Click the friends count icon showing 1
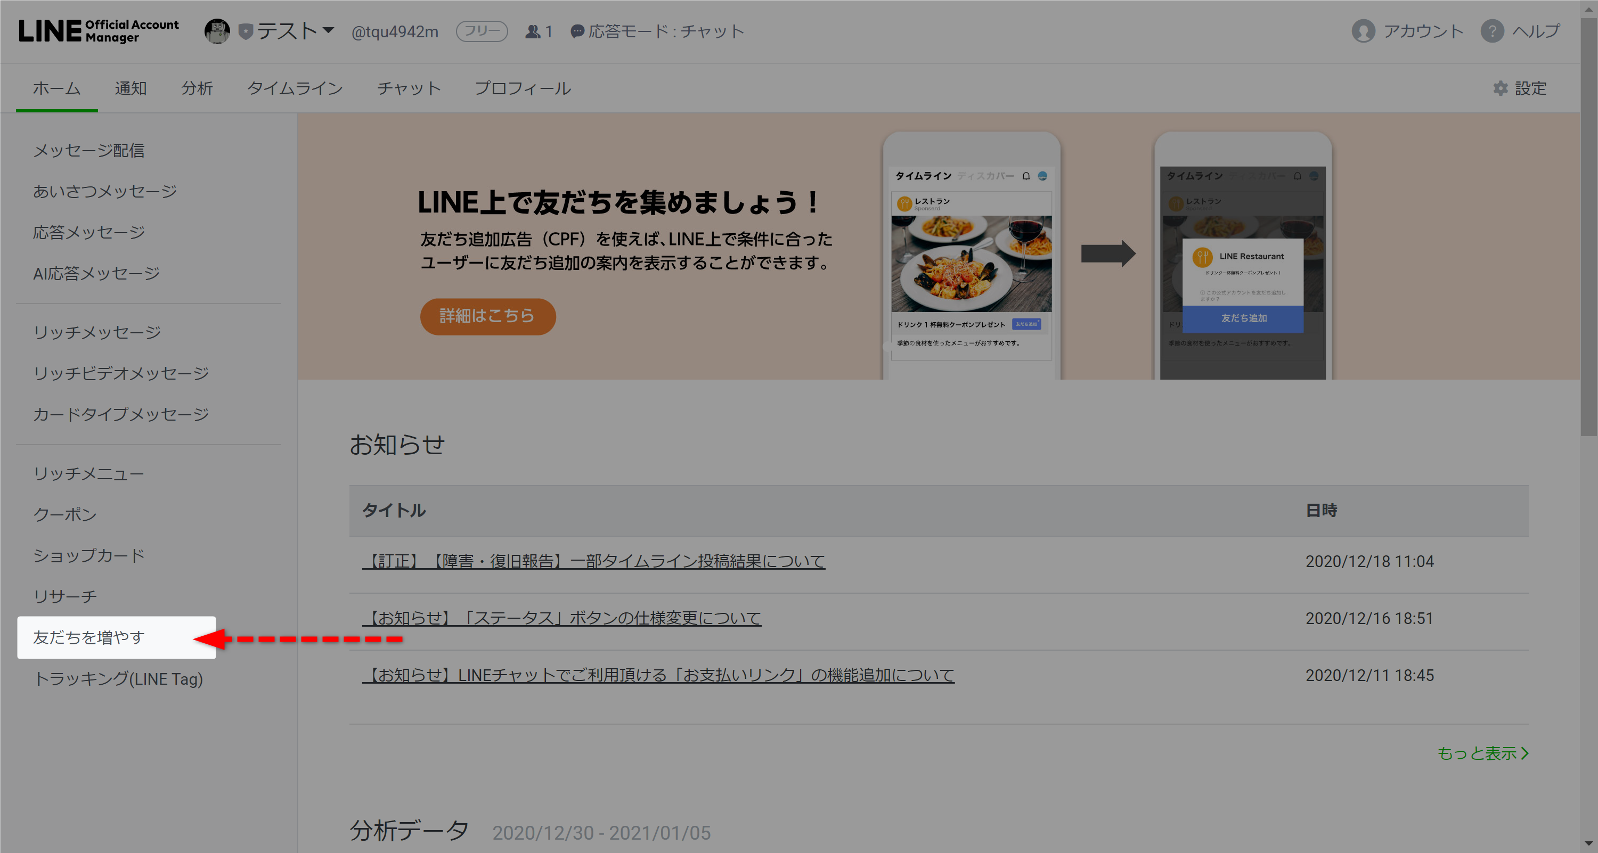 532,31
